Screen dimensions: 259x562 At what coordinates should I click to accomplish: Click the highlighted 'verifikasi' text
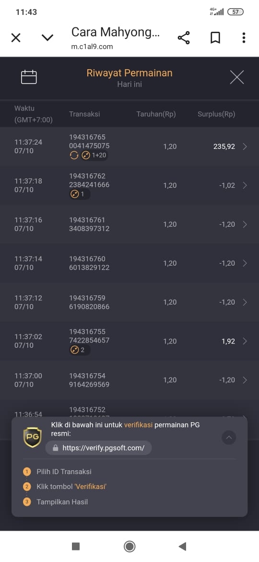(138, 425)
